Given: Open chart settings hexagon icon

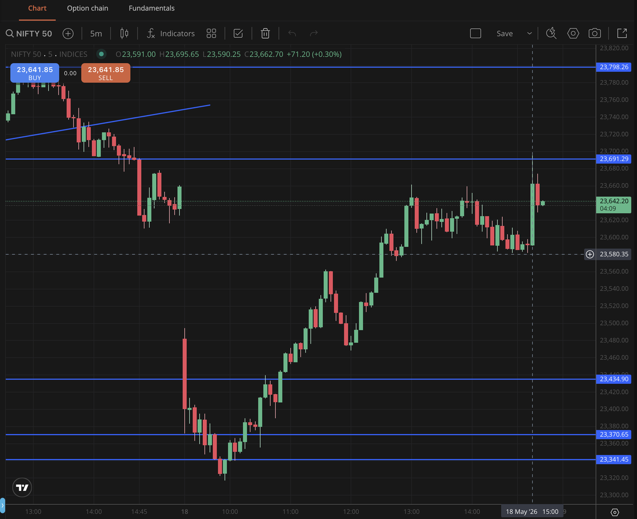Looking at the screenshot, I should point(573,33).
